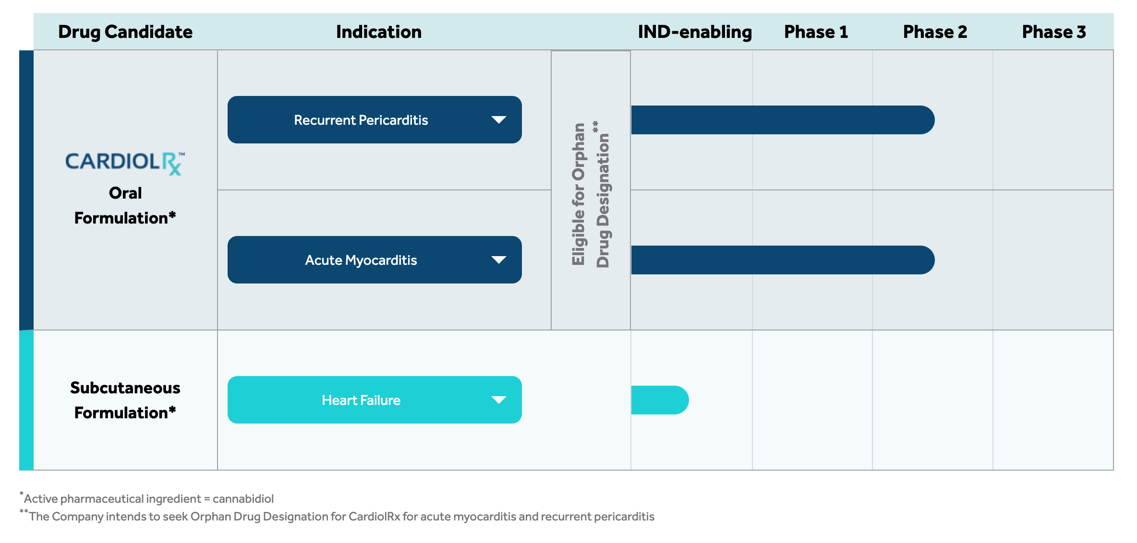Screen dimensions: 1137x543
Task: Click the Acute Myocarditis progress bar
Action: (782, 260)
